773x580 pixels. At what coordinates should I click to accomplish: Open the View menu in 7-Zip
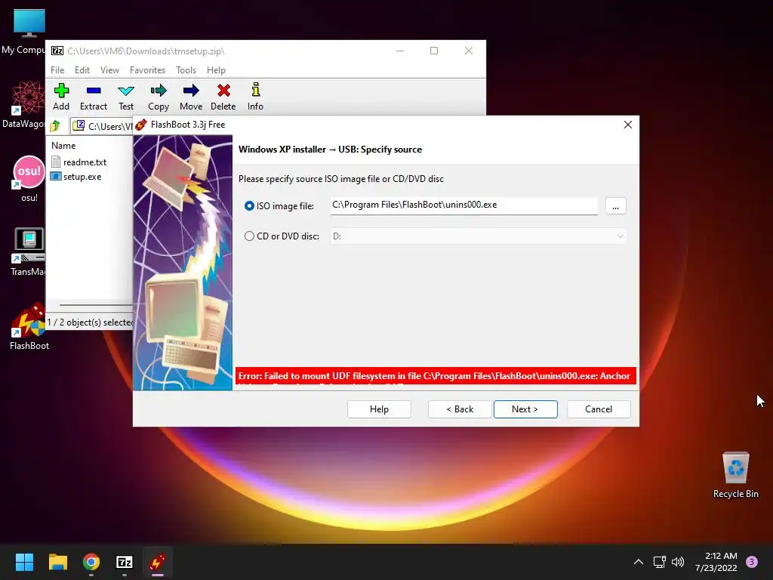pos(109,70)
